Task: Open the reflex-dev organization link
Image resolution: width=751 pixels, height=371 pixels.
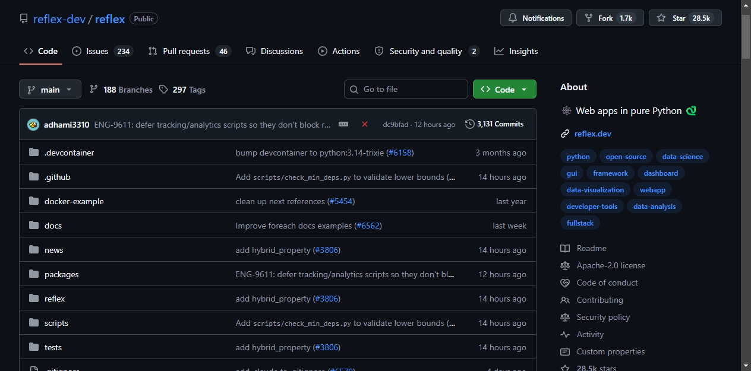Action: (59, 19)
